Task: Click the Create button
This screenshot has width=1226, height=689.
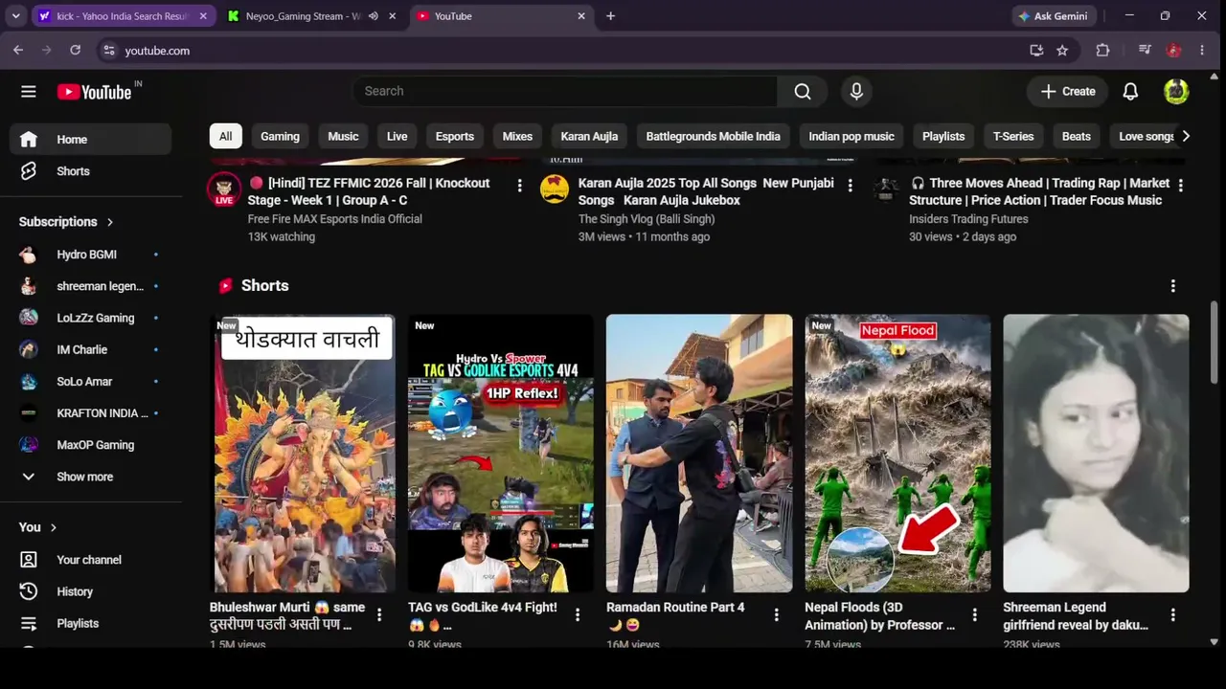Action: pyautogui.click(x=1068, y=91)
